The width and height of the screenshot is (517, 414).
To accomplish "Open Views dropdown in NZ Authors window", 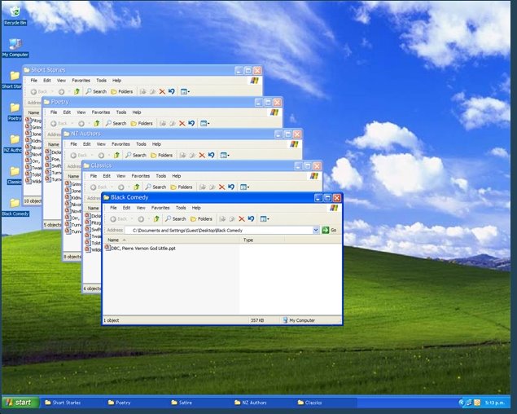I will (x=225, y=155).
